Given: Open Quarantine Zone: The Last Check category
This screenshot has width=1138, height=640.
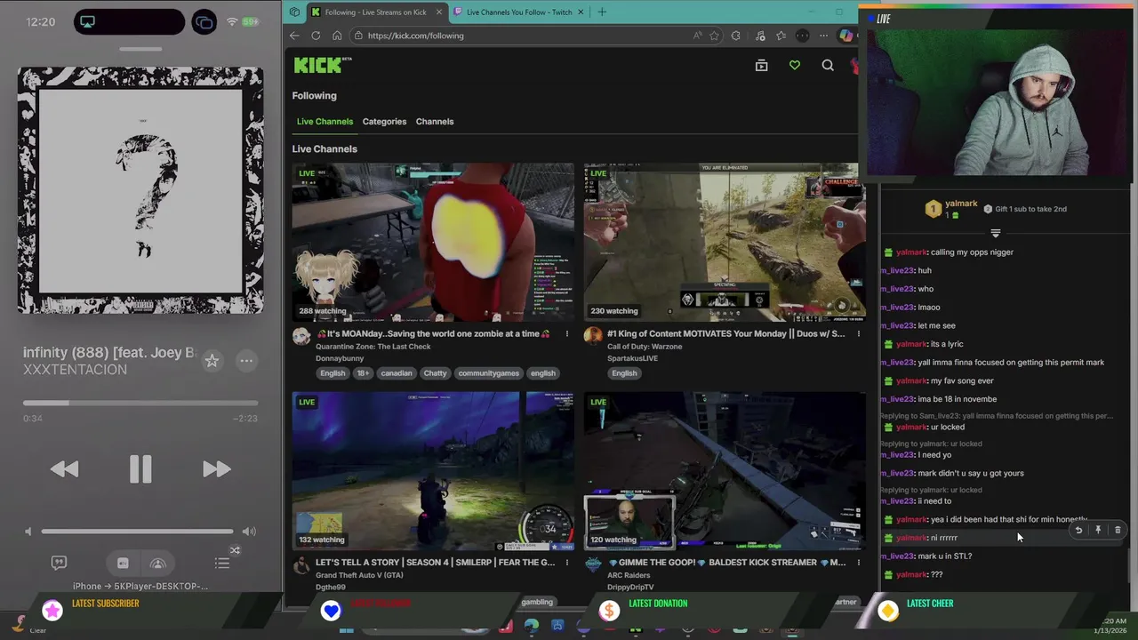Looking at the screenshot, I should (373, 347).
